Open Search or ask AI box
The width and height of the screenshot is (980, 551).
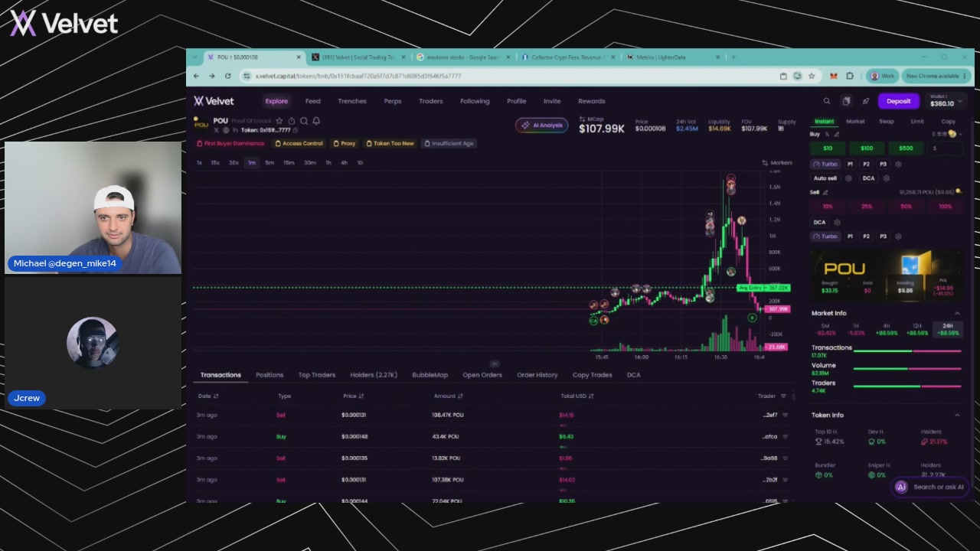point(930,487)
